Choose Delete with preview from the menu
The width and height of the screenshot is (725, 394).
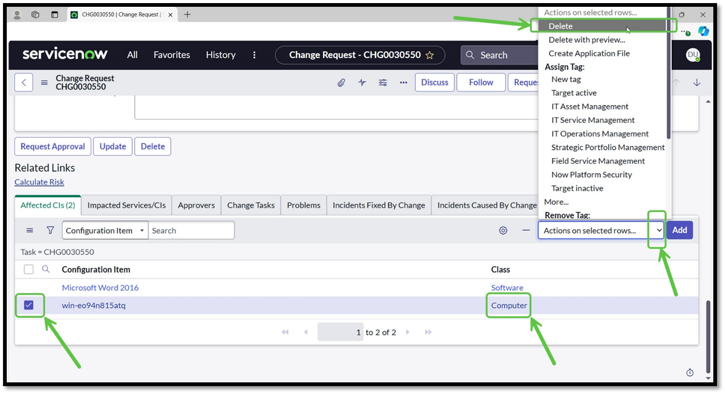point(587,40)
